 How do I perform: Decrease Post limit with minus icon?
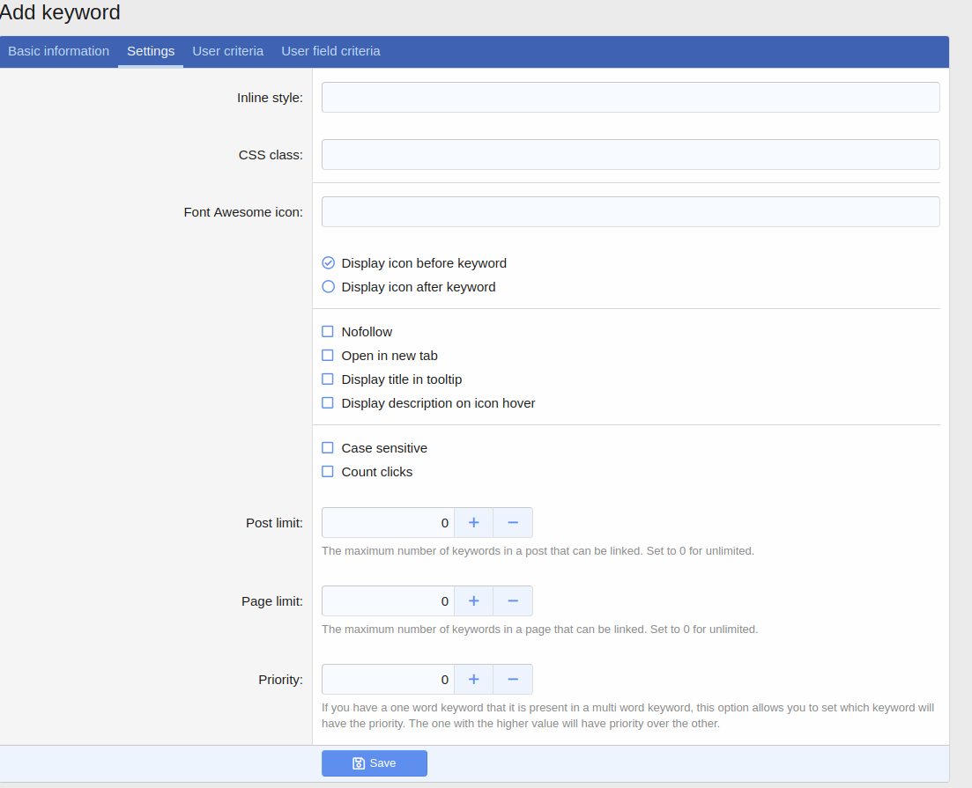513,522
